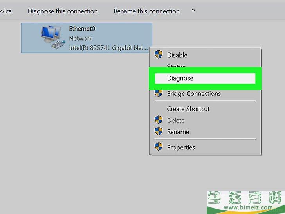Expand the toolbar overflow chevron
285x214 pixels.
point(193,11)
